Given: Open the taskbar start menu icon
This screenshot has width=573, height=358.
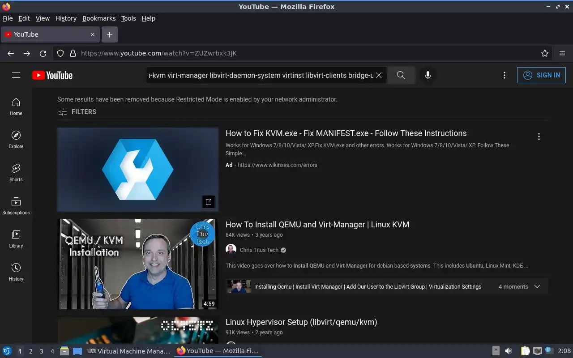Looking at the screenshot, I should click(7, 351).
